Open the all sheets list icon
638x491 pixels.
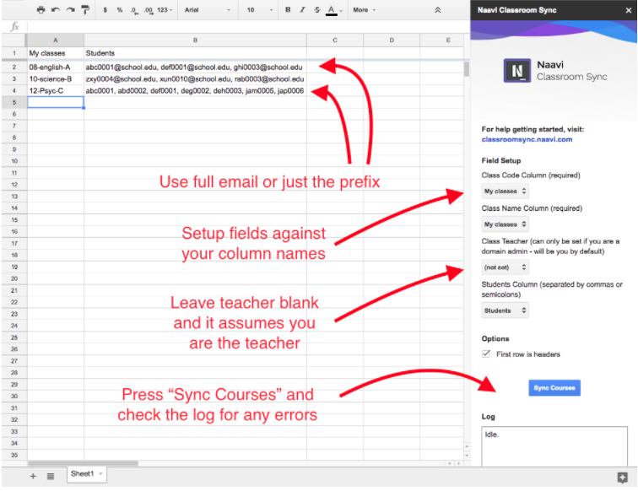pos(51,476)
